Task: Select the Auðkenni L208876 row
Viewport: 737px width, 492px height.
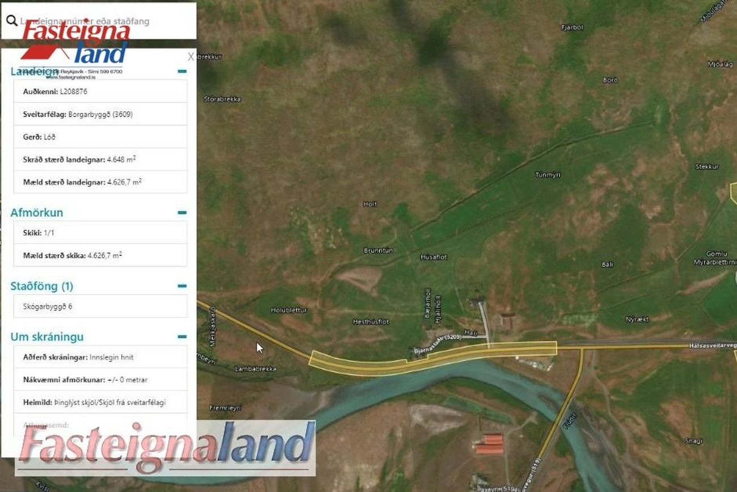Action: (x=100, y=91)
